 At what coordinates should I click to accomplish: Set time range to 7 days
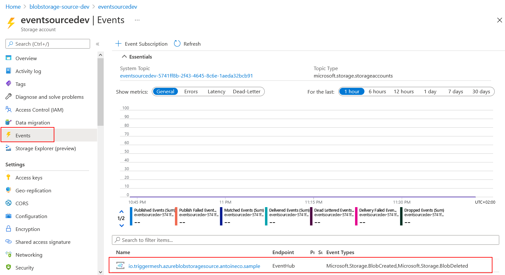coord(456,92)
